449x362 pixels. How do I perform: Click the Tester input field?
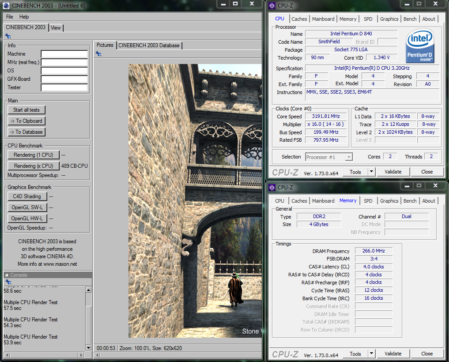point(64,87)
